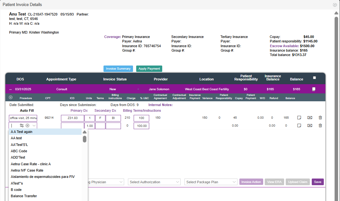The image size is (340, 201).
Task: Click plus icon inside procedure search field
Action: coord(28,126)
